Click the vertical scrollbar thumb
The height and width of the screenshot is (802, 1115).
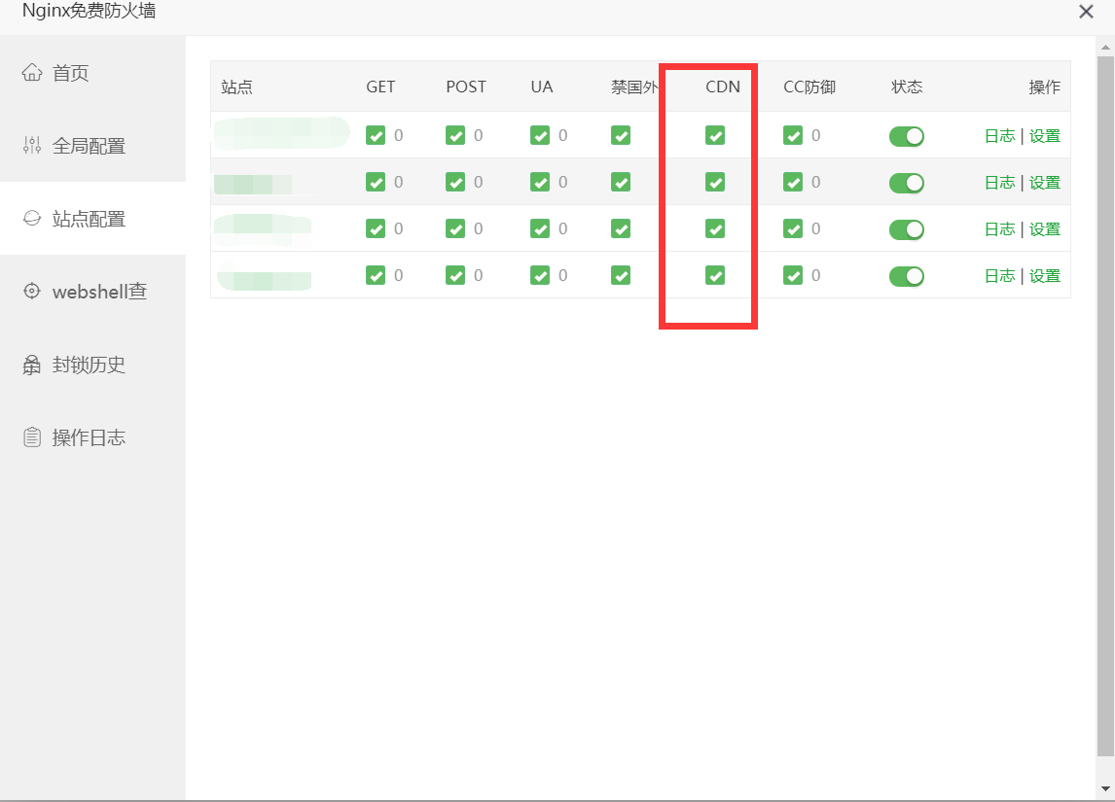point(1105,406)
